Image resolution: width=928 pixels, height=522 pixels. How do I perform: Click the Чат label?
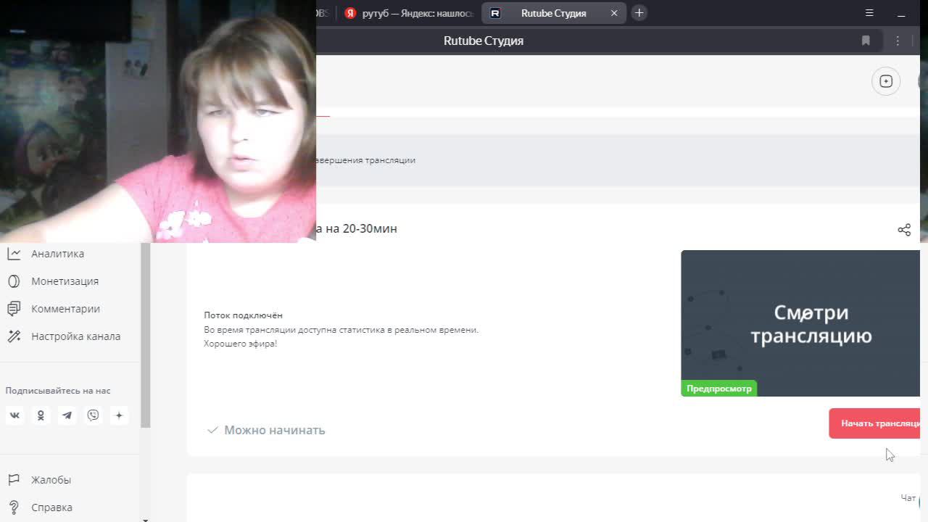pos(908,498)
